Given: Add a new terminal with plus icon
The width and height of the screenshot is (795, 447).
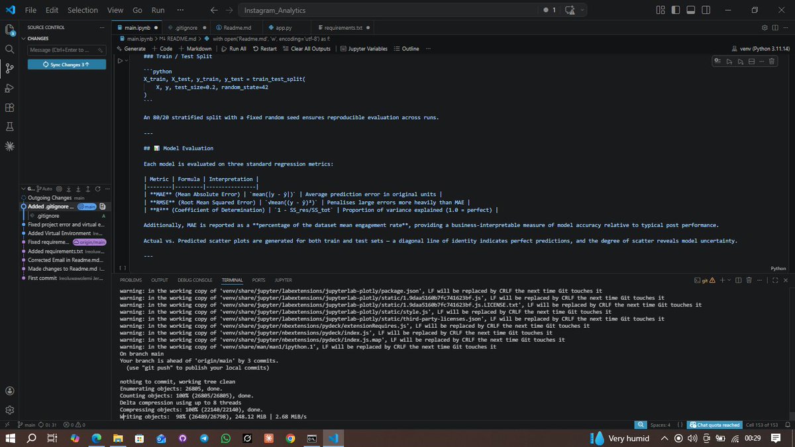Looking at the screenshot, I should (x=722, y=280).
